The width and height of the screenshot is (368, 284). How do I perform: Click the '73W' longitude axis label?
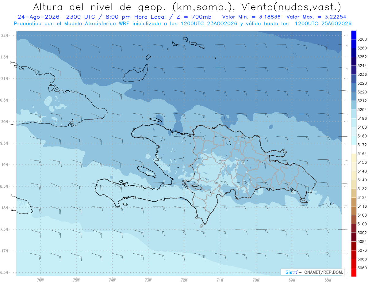pos(148,280)
